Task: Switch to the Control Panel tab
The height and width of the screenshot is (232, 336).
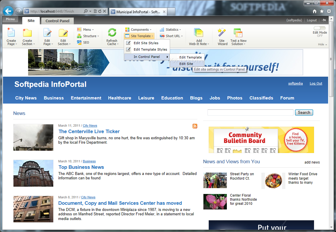Action: [x=57, y=21]
